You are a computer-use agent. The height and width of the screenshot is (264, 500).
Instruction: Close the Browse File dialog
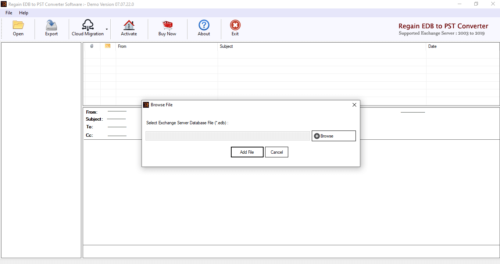pyautogui.click(x=354, y=105)
